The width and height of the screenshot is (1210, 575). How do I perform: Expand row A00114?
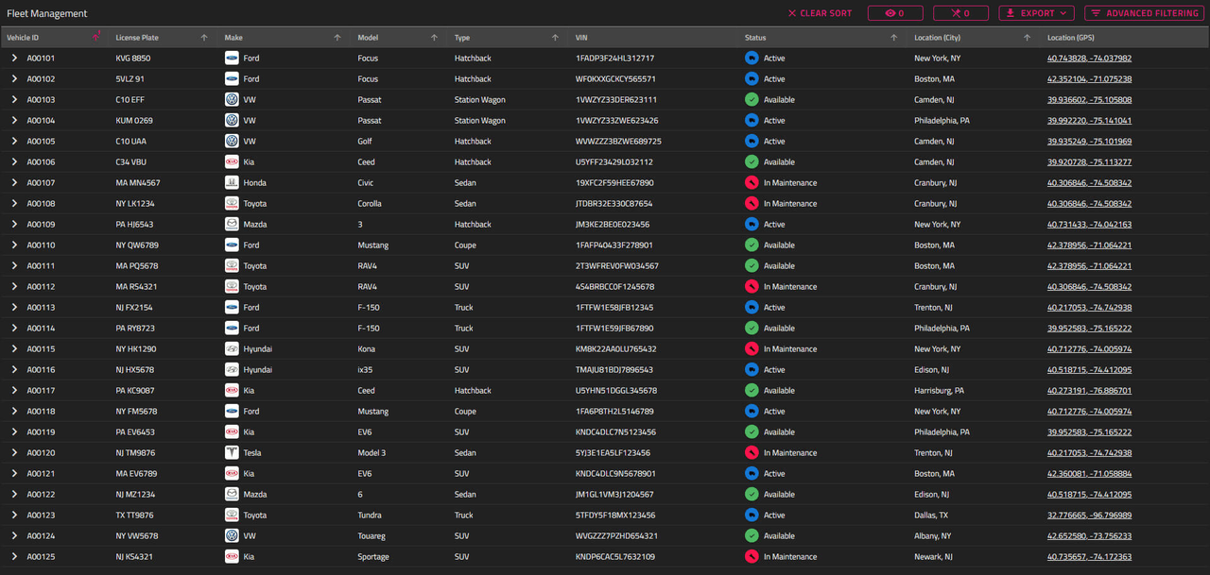pos(14,328)
